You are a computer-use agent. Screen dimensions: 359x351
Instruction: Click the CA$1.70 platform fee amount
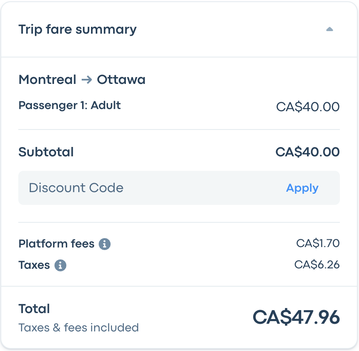(318, 244)
